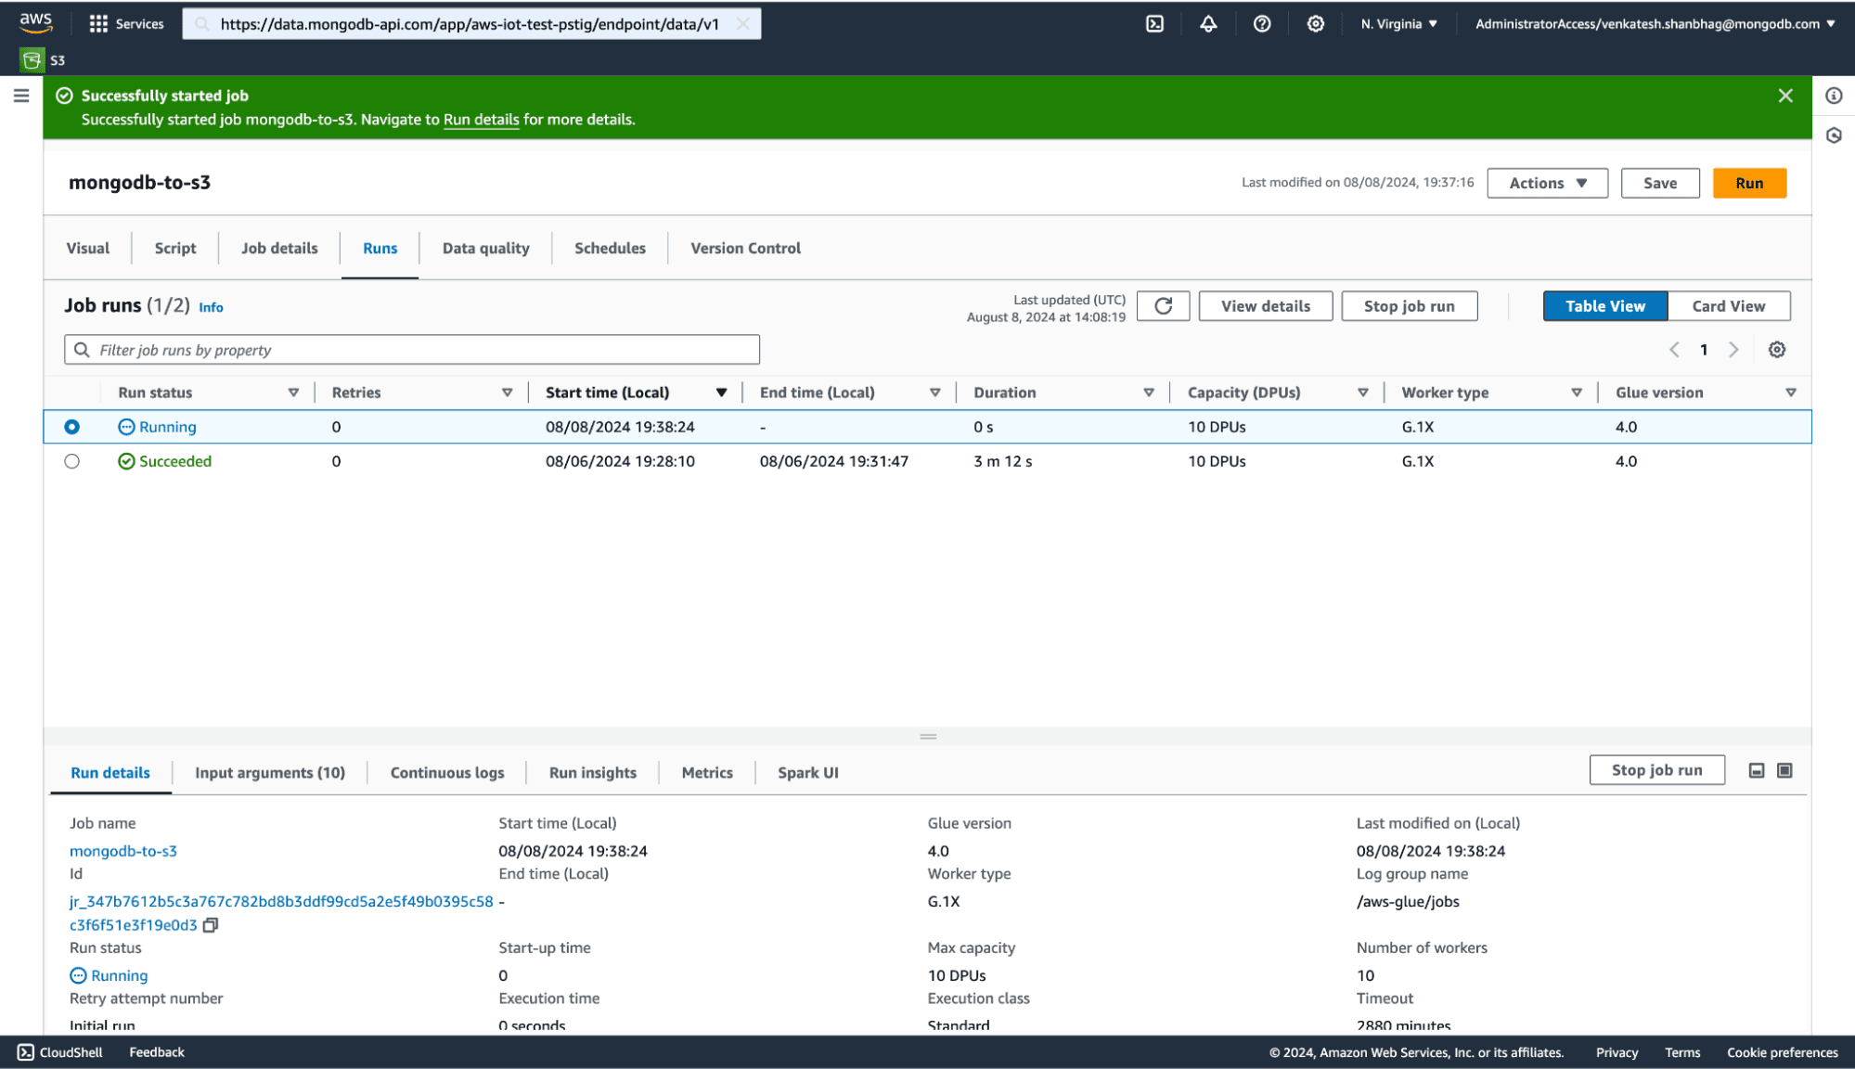Open the Continuous logs tab
Viewport: 1855px width, 1069px height.
click(x=447, y=773)
